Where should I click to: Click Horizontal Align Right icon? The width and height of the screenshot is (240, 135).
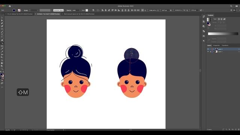point(109,10)
